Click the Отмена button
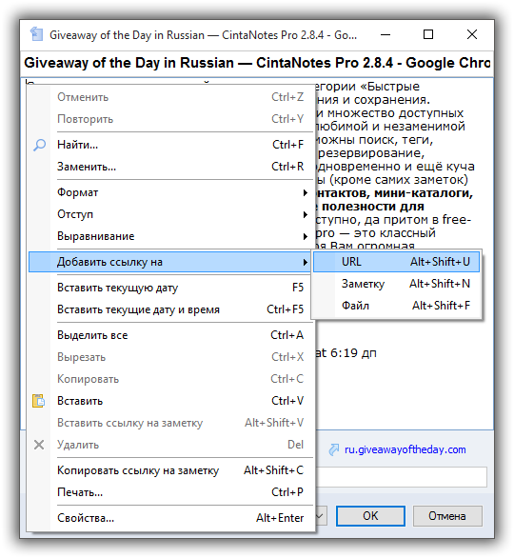The width and height of the screenshot is (514, 558). click(x=447, y=516)
